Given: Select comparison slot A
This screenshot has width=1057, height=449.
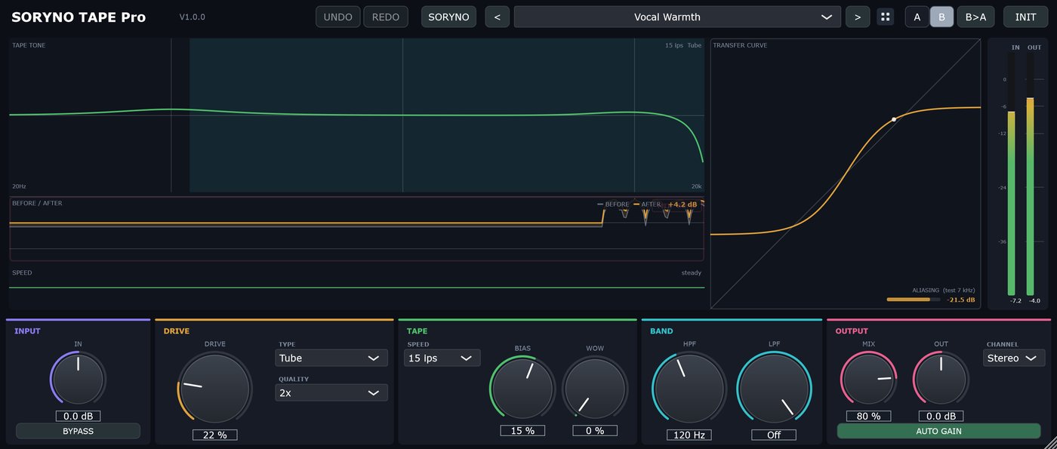Looking at the screenshot, I should pyautogui.click(x=917, y=17).
